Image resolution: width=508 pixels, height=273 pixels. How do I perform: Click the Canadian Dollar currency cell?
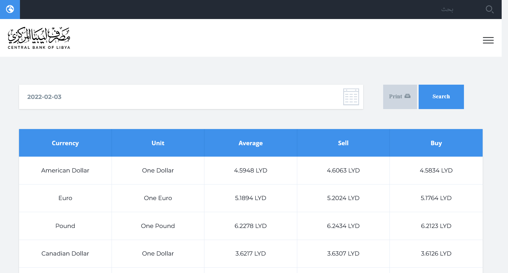[65, 254]
